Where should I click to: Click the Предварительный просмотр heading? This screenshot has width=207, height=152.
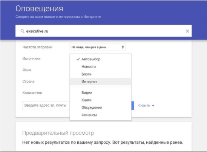(58, 133)
